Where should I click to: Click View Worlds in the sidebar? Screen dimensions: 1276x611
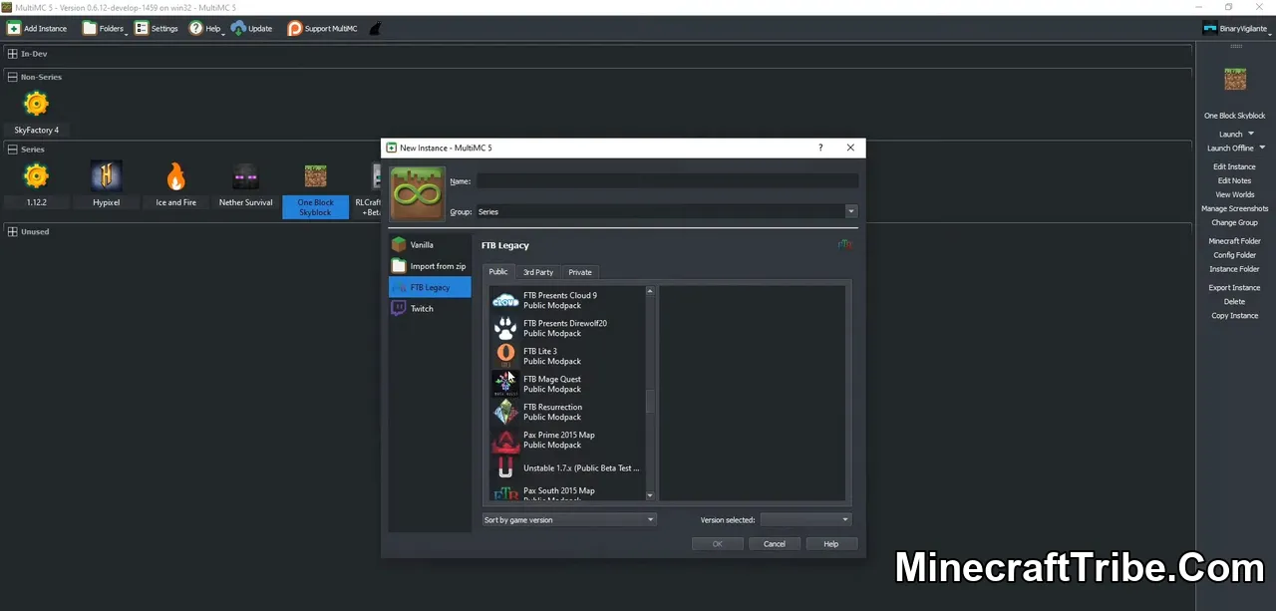(x=1234, y=194)
